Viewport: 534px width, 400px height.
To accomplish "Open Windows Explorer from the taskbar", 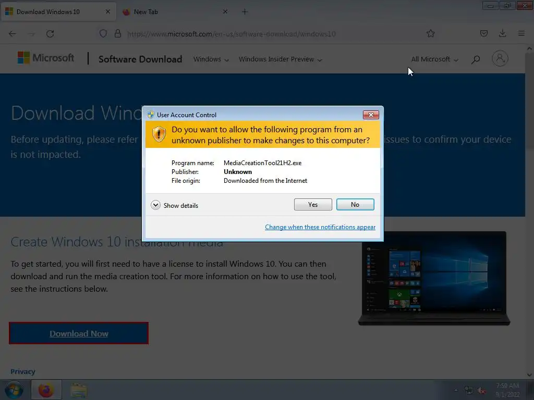I will [79, 390].
